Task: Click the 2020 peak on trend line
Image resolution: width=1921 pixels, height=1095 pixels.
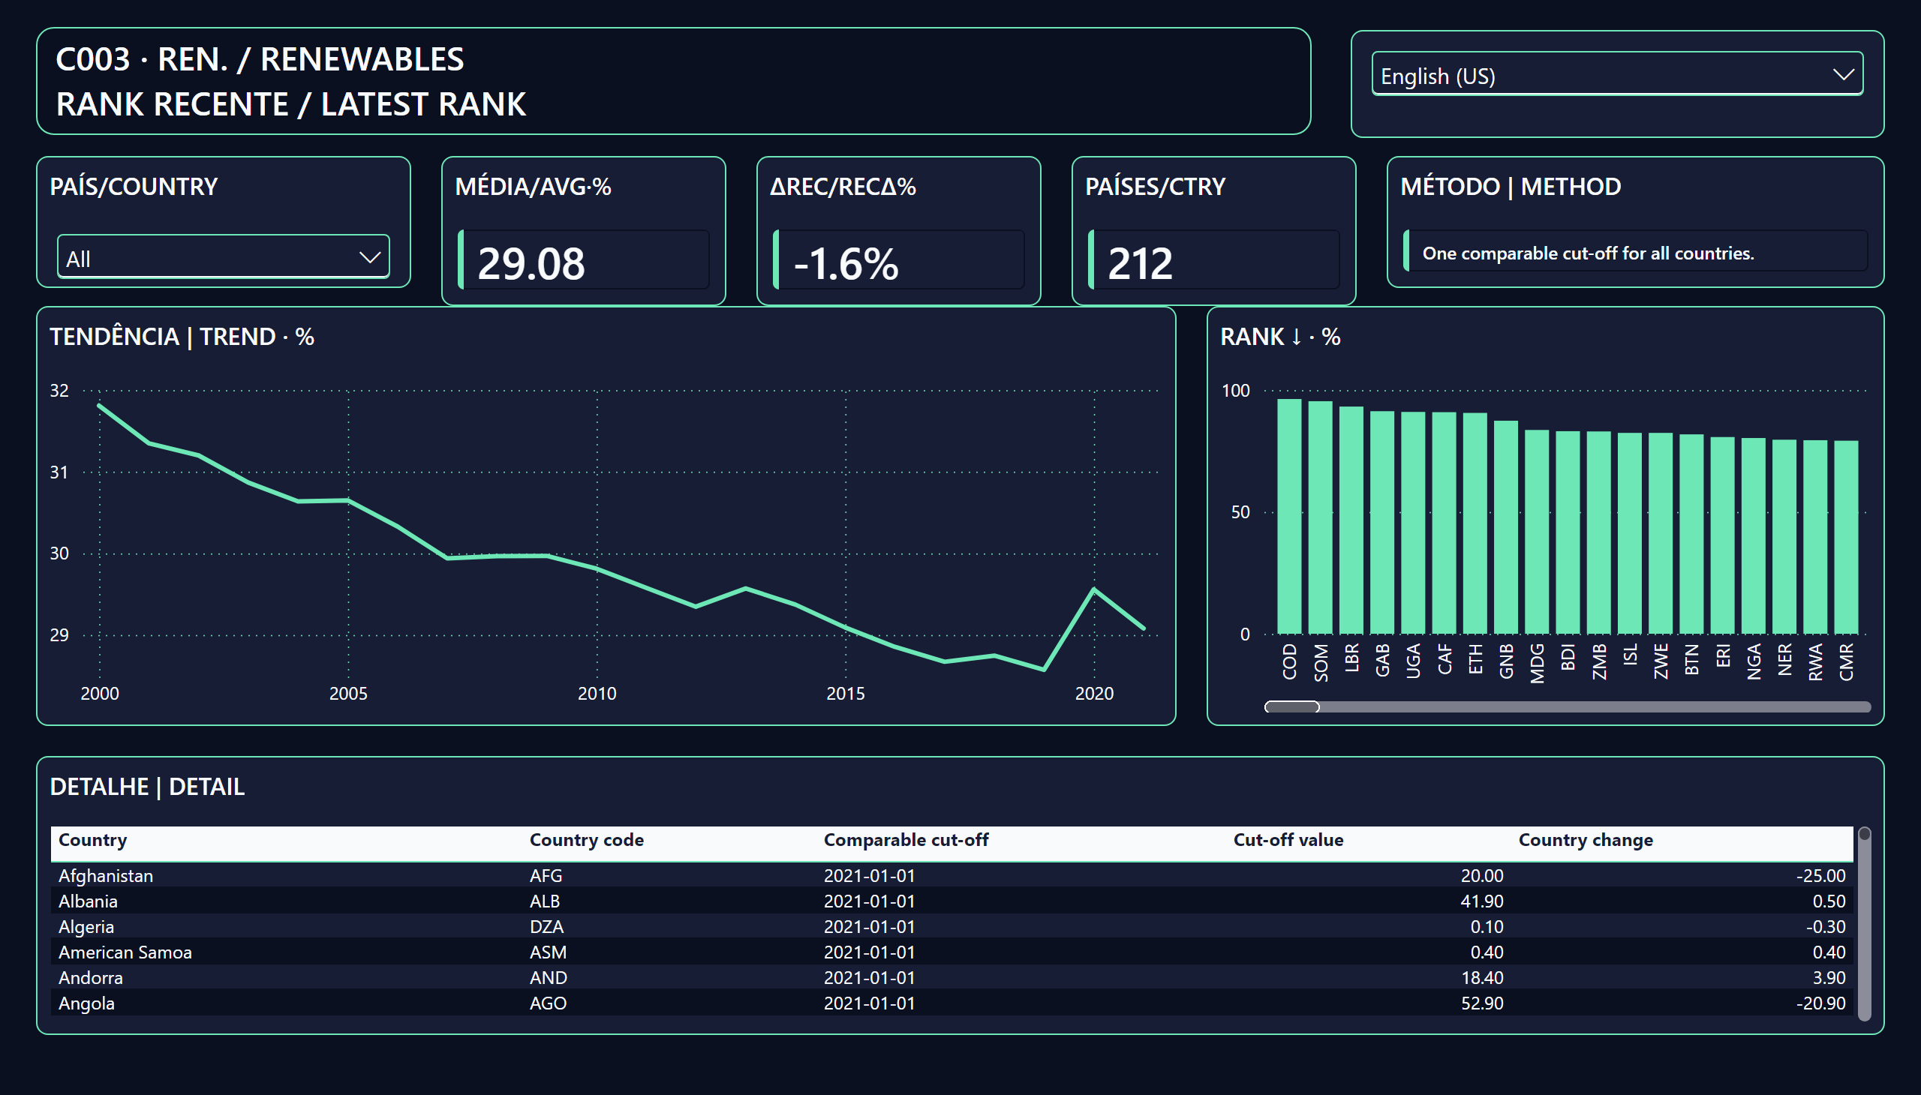Action: click(x=1093, y=589)
